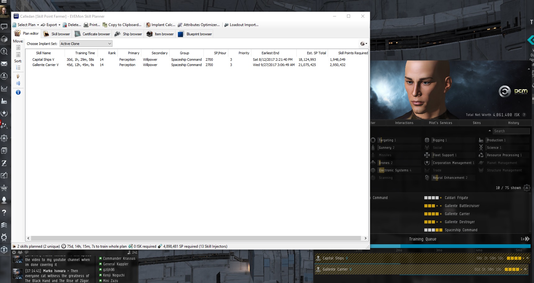Open the Pilot's Services tab
Viewport: 534px width, 283px height.
440,123
